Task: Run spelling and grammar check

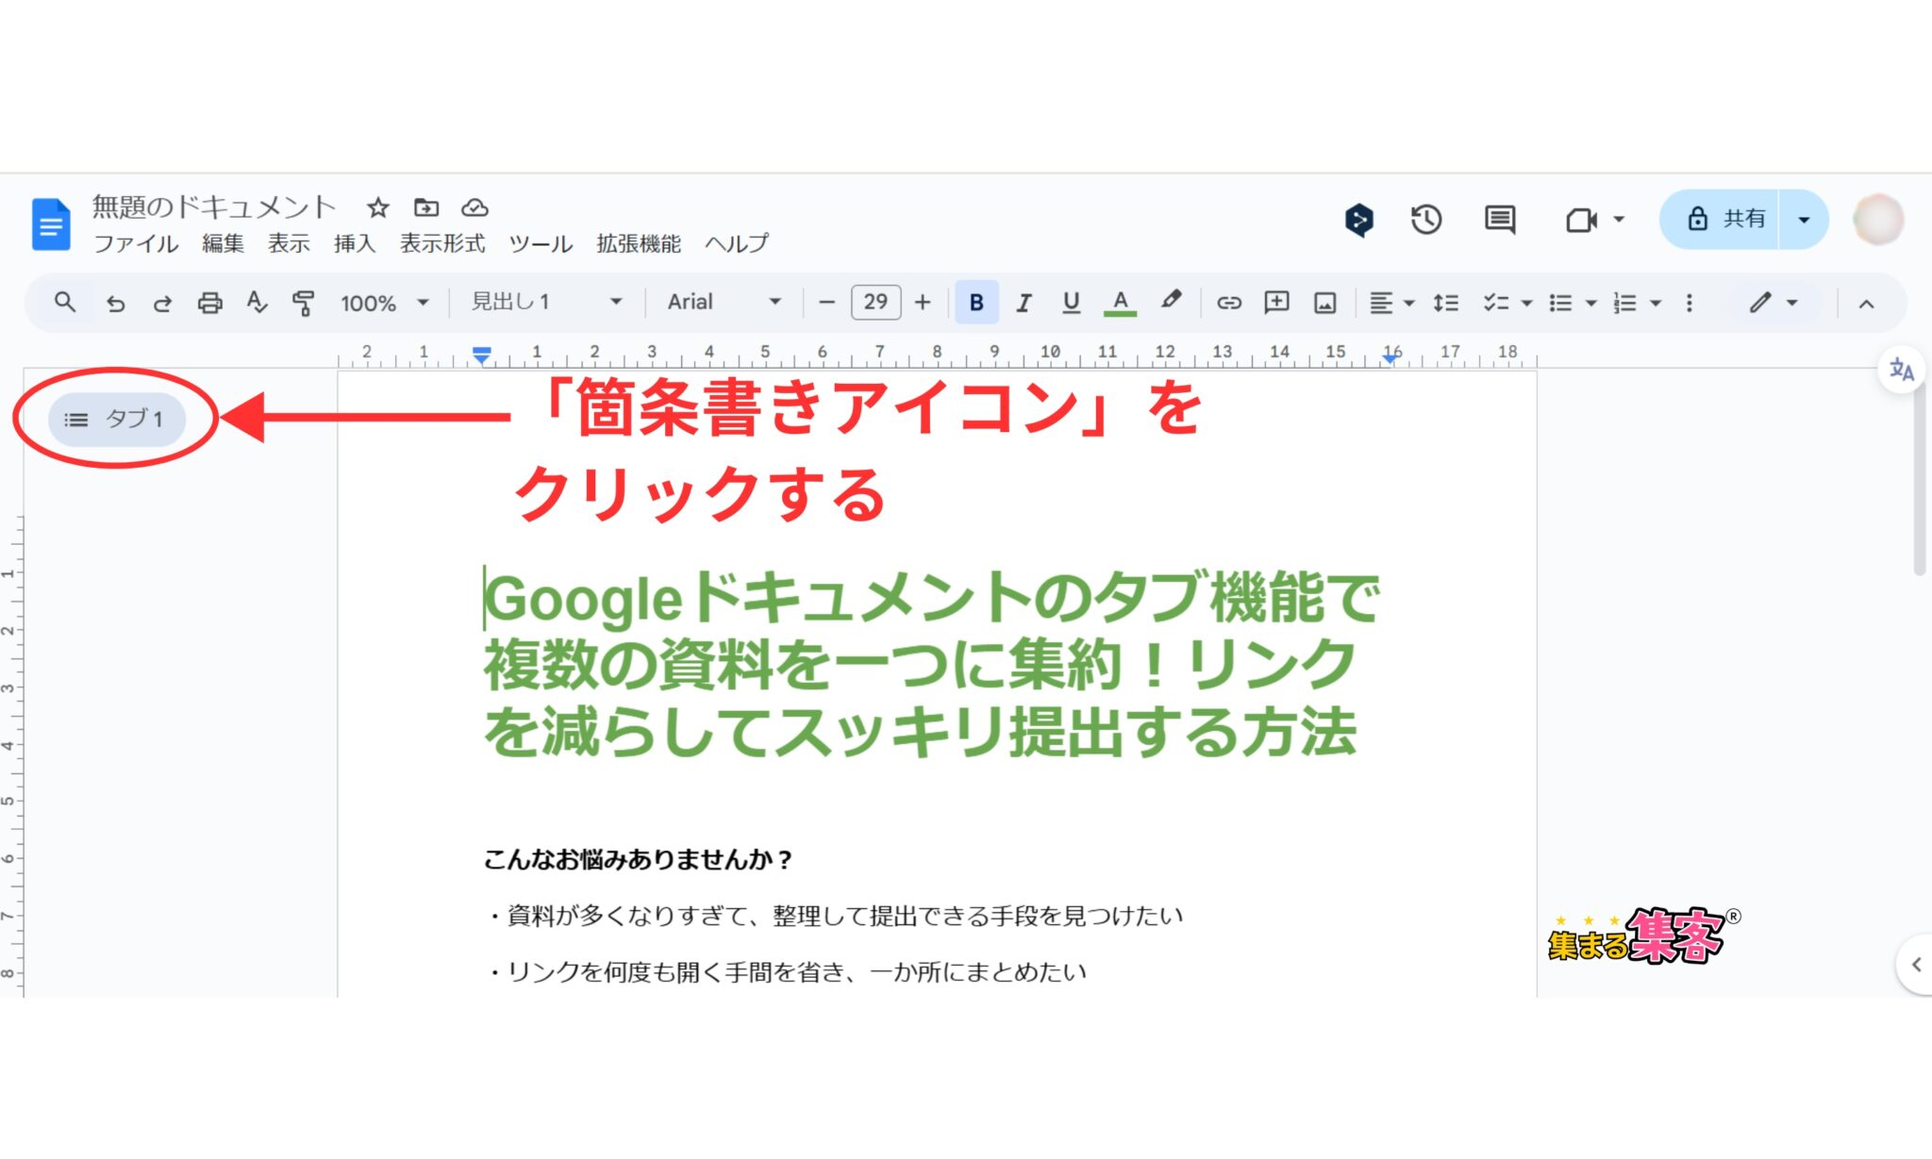Action: (x=257, y=303)
